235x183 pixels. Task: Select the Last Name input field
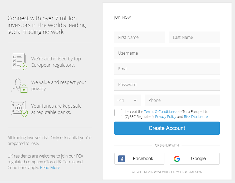pyautogui.click(x=194, y=37)
